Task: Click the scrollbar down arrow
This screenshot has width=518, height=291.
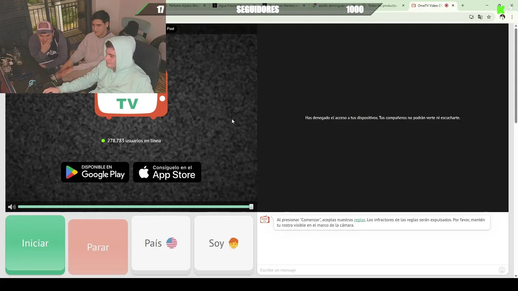Action: point(516,276)
